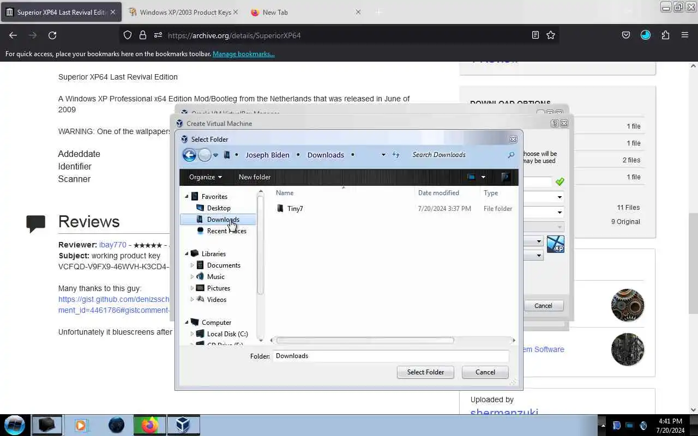698x436 pixels.
Task: Change the folder view using view icon
Action: 471,177
